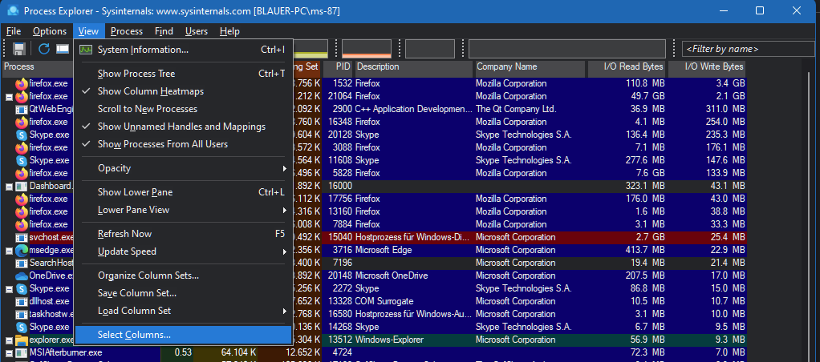The image size is (820, 362).
Task: Uncheck Show Column Heatmaps
Action: (x=183, y=91)
